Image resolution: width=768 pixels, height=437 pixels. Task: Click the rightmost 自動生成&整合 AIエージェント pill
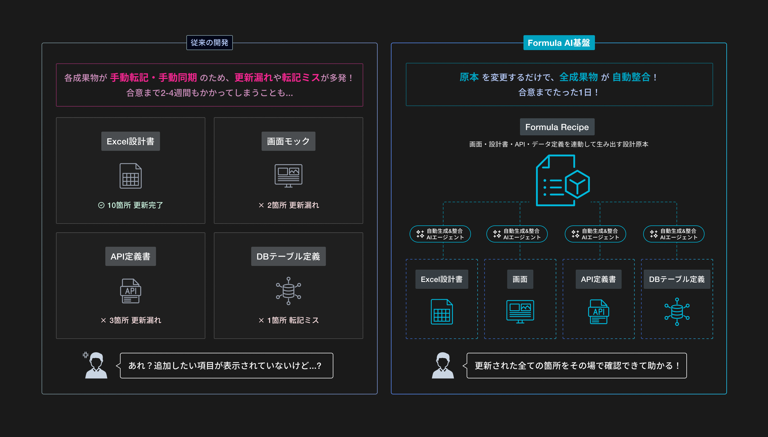(x=673, y=234)
